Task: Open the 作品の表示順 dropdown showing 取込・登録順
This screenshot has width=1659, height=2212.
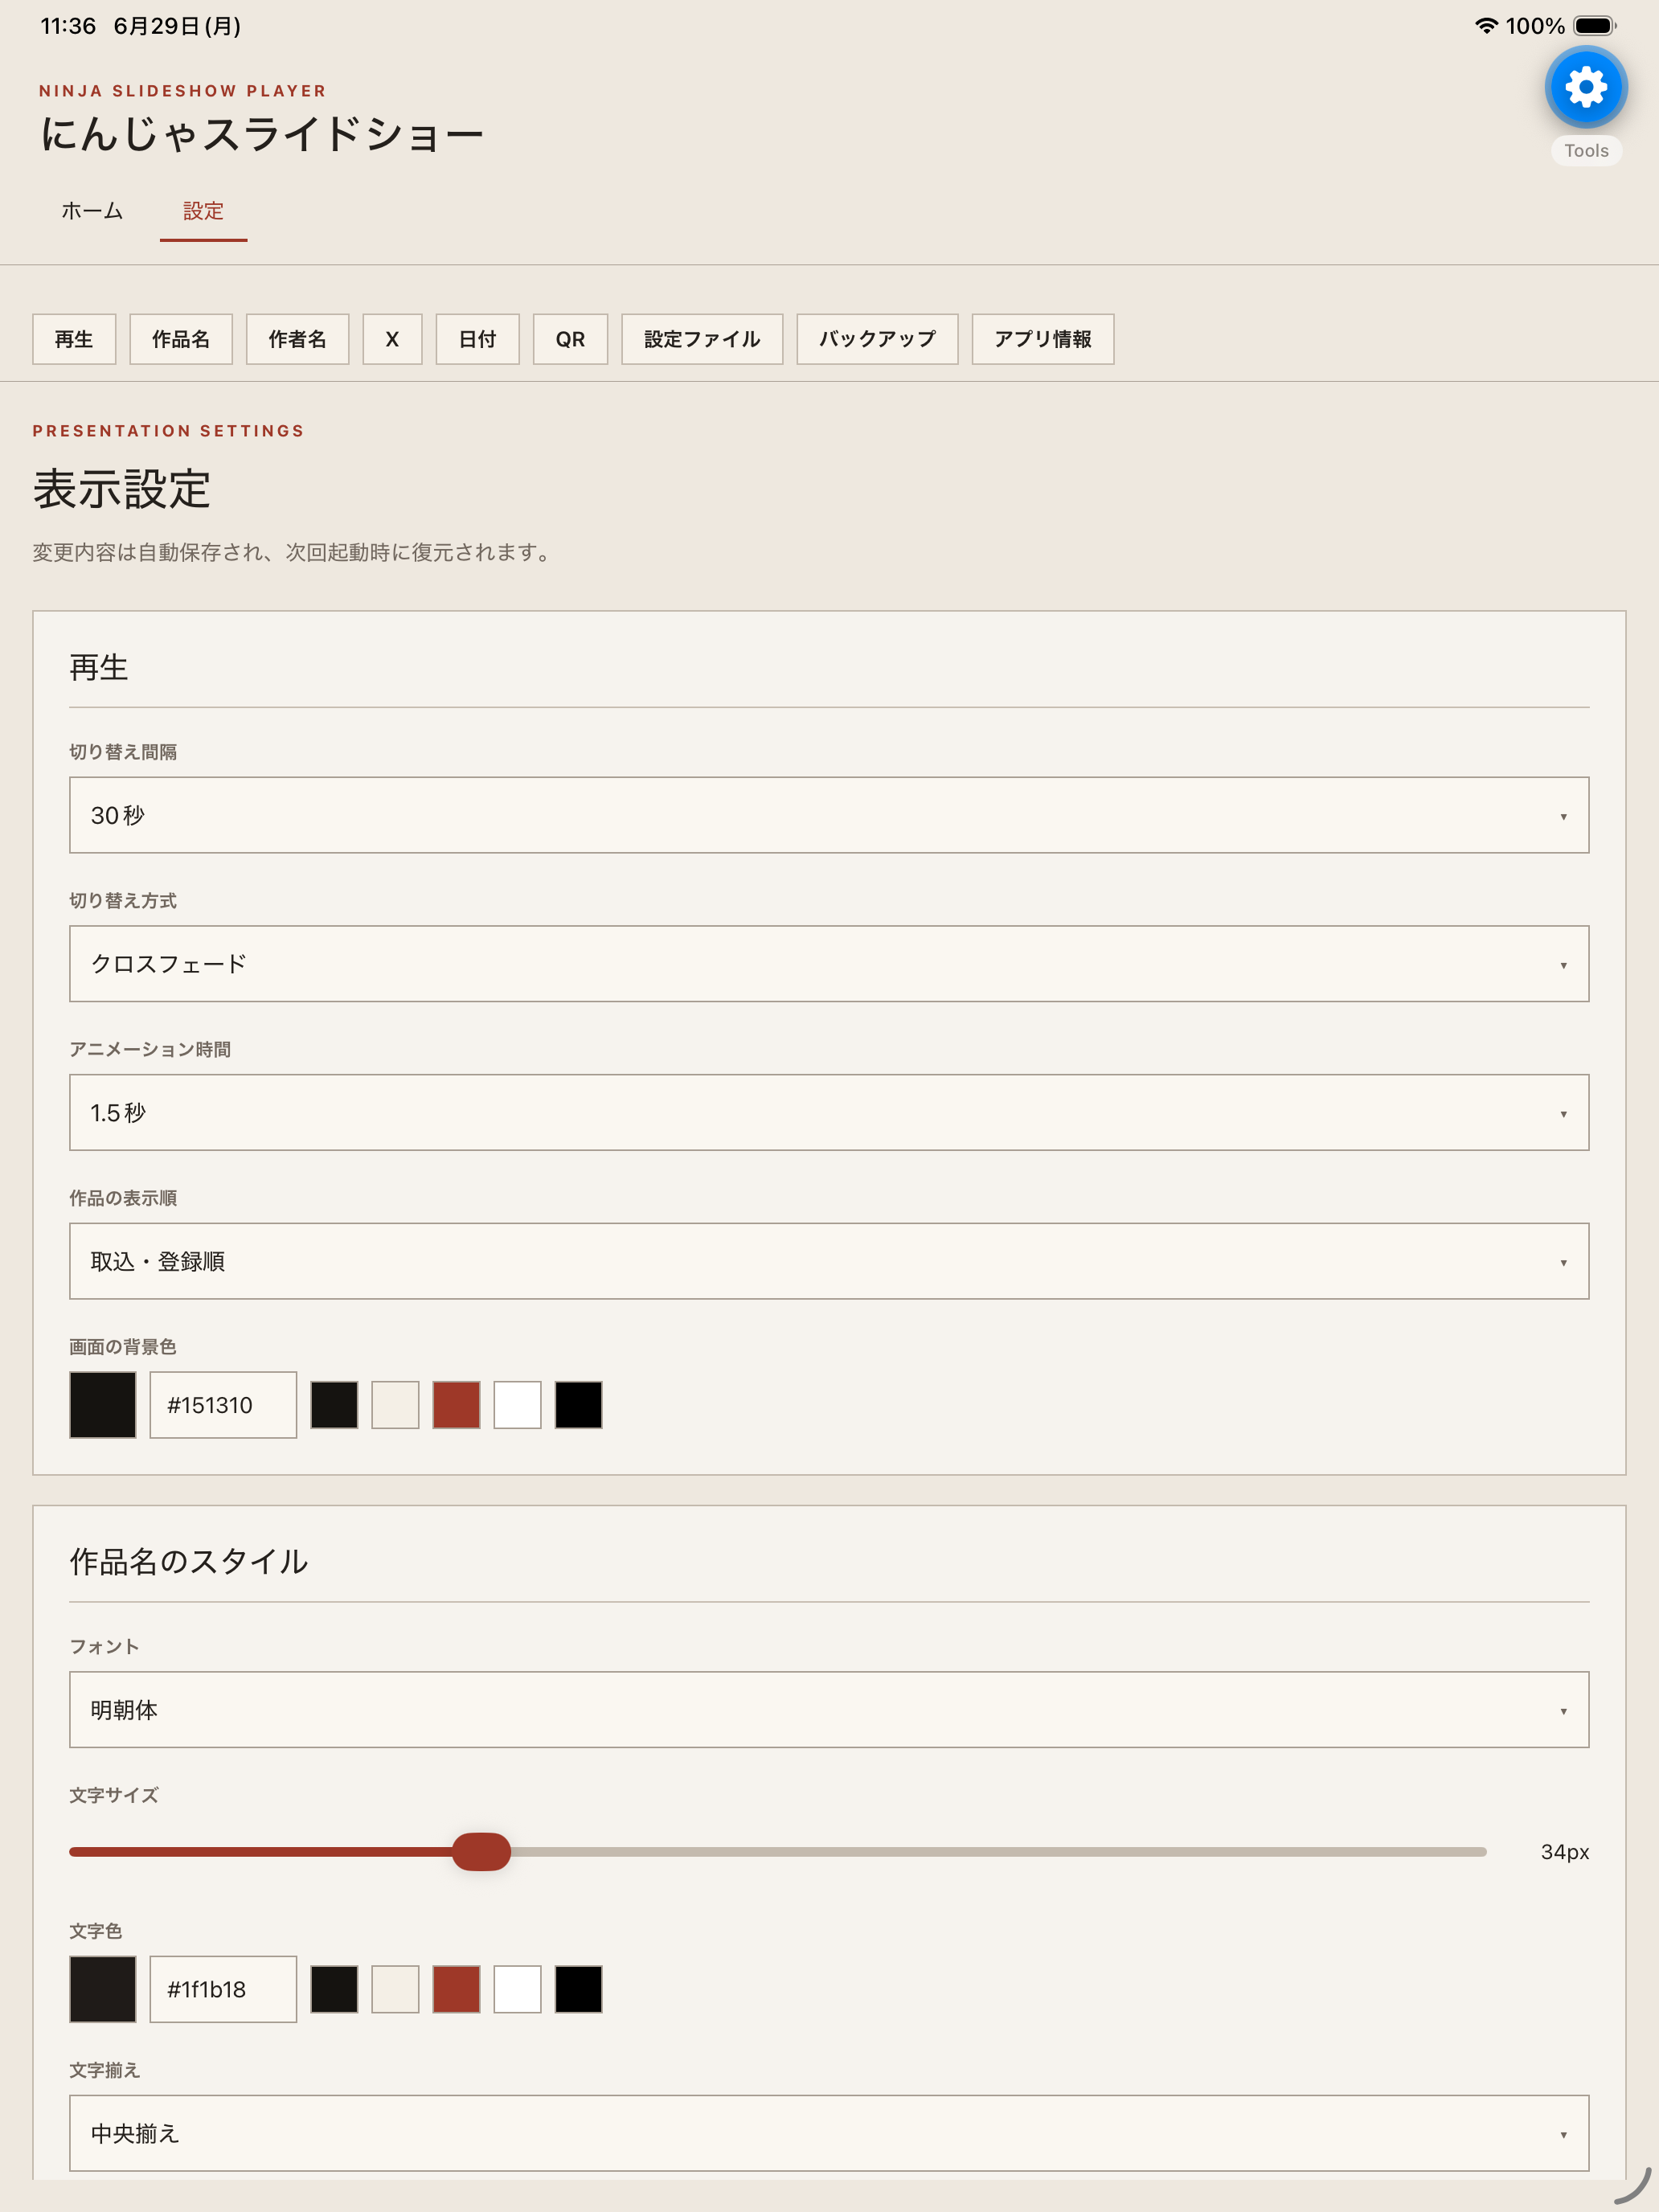Action: 829,1261
